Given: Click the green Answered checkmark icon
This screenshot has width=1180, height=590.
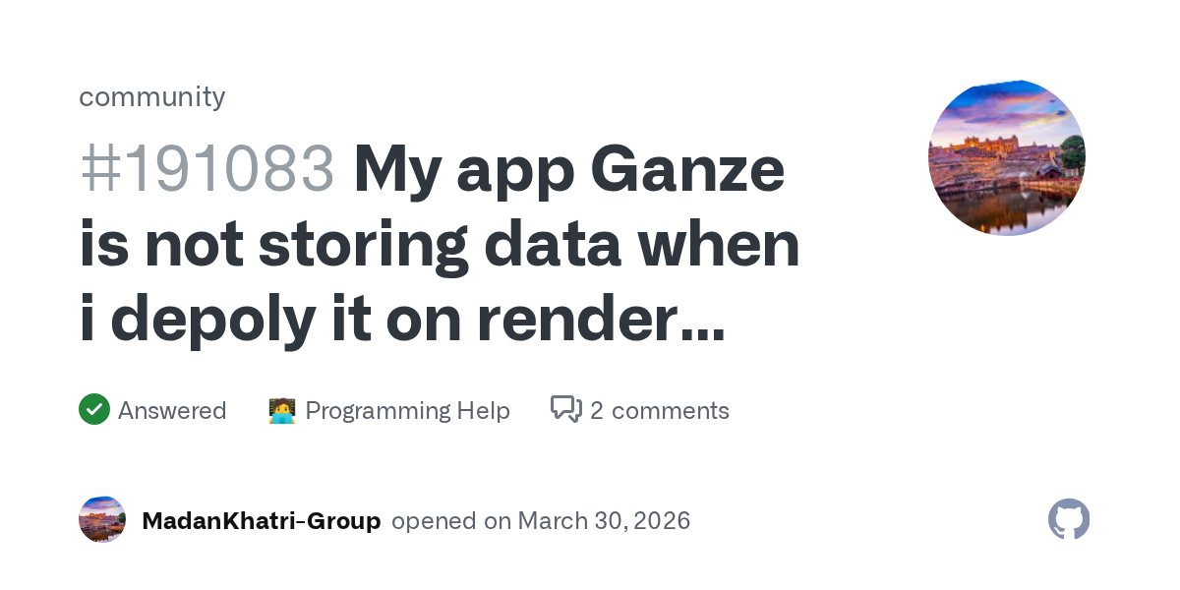Looking at the screenshot, I should coord(93,409).
